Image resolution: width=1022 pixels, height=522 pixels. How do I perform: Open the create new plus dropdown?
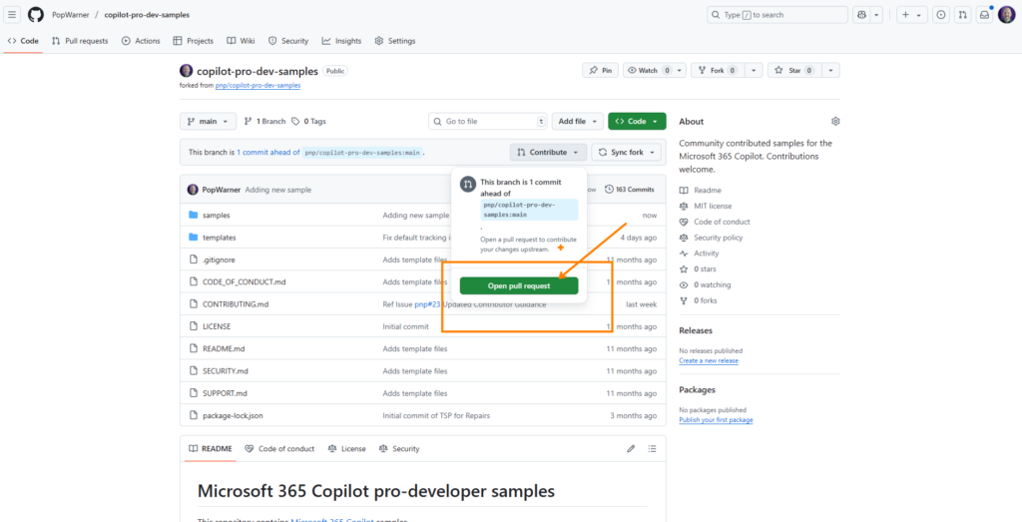point(912,15)
